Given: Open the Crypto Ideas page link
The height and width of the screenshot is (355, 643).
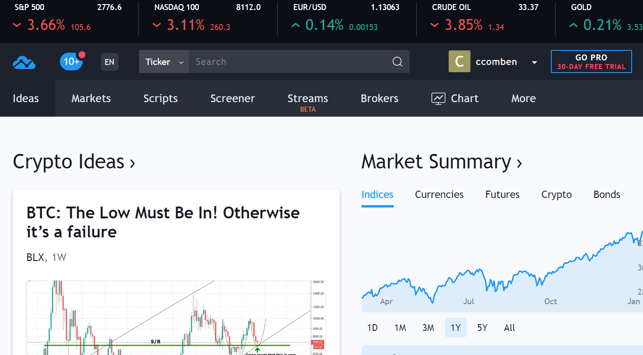Looking at the screenshot, I should click(74, 162).
